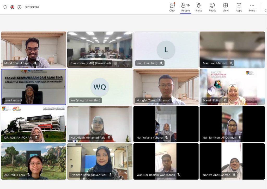Show meeting info icon
The width and height of the screenshot is (267, 189).
[x=19, y=7]
